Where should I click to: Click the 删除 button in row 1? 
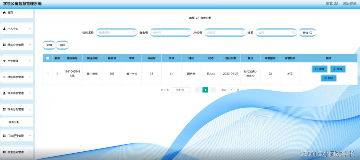click(x=329, y=78)
